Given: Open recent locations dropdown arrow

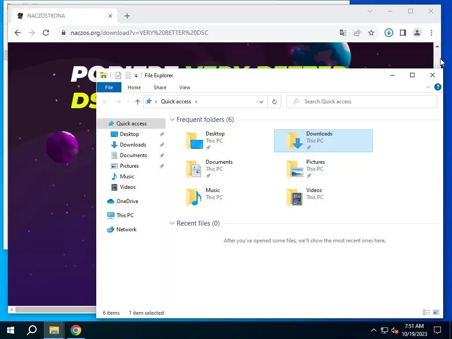Looking at the screenshot, I should [128, 102].
